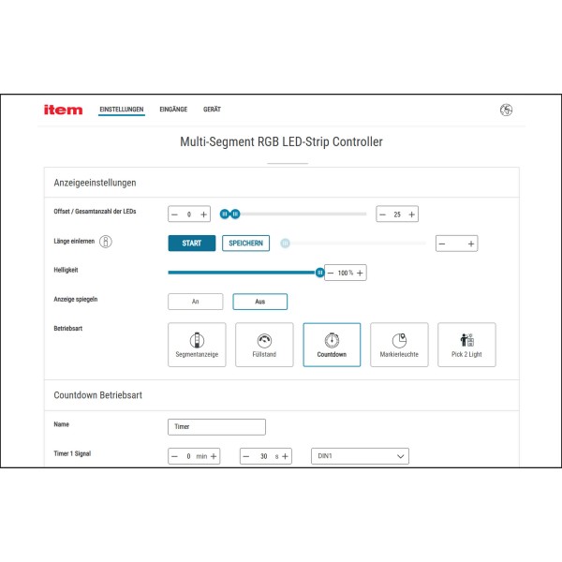Select the Markierleuchte operating mode
The image size is (562, 562).
[399, 345]
